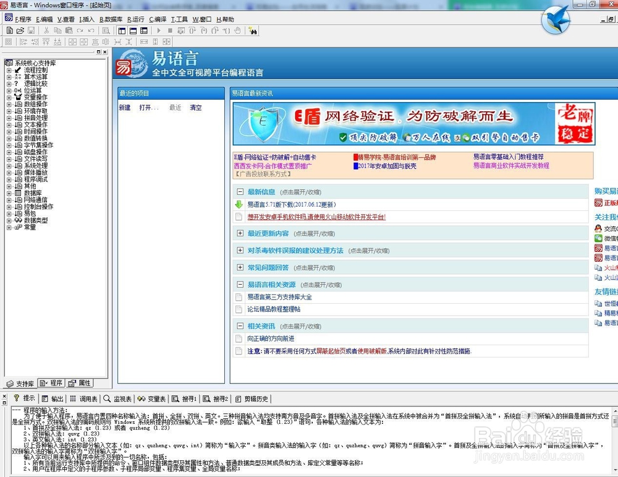618x477 pixels.
Task: Click the Stop program square icon
Action: pos(170,30)
